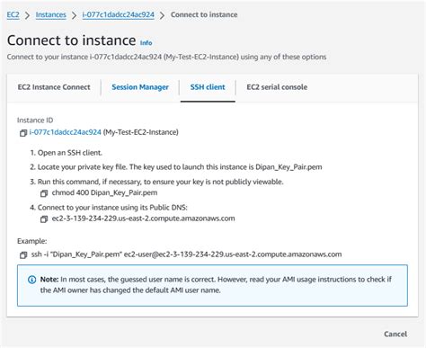Open the EC2 Instance Connect tab
The width and height of the screenshot is (426, 348).
point(54,87)
